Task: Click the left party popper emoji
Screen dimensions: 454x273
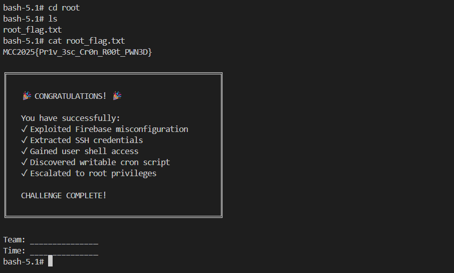Action: pos(27,96)
